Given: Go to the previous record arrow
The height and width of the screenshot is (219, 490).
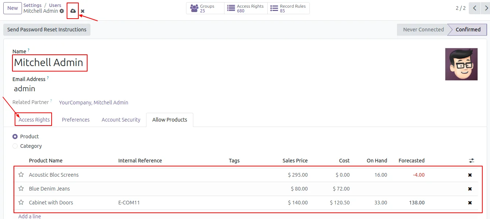Looking at the screenshot, I should pos(475,8).
